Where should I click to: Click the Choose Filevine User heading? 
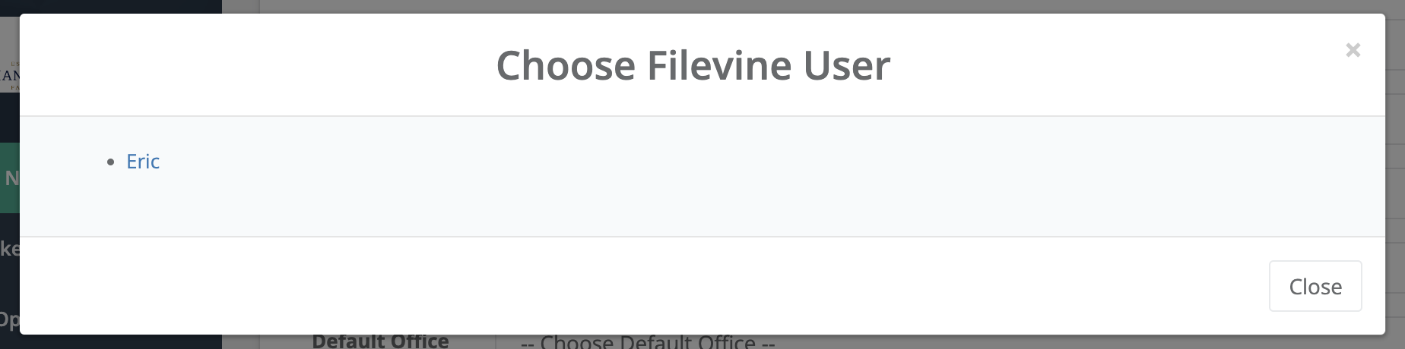tap(693, 65)
